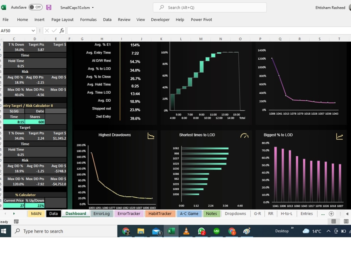
Task: Switch to the Entries sheet tab
Action: (x=307, y=214)
